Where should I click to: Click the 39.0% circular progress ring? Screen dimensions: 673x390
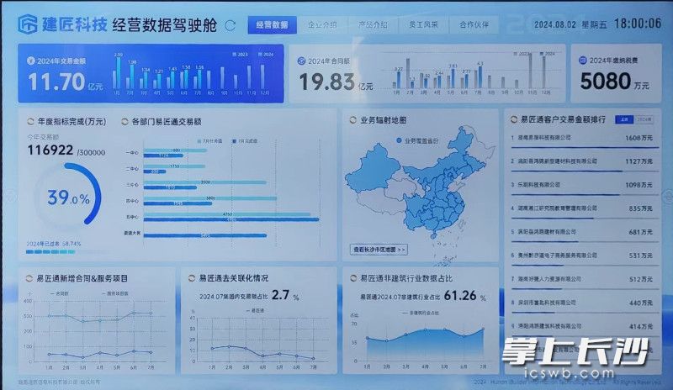click(68, 198)
